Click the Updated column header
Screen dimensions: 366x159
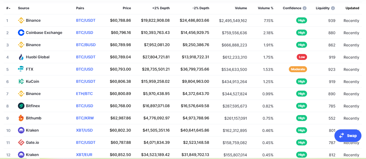click(352, 8)
